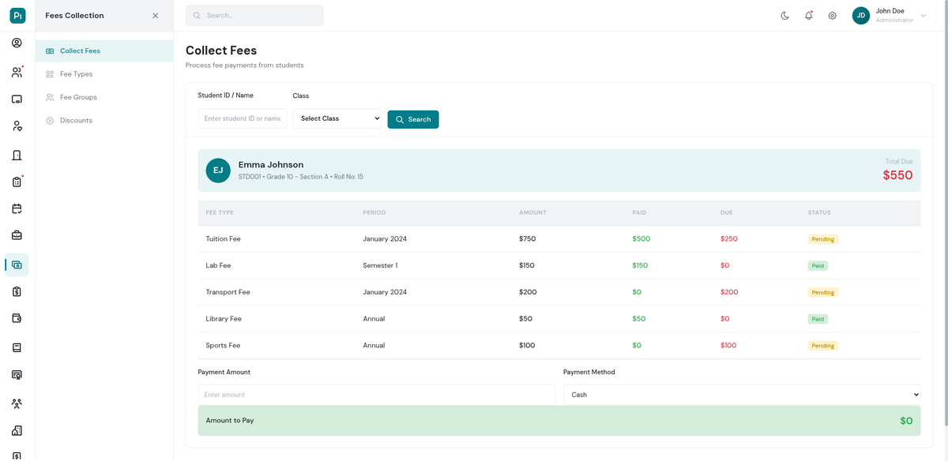Image resolution: width=948 pixels, height=461 pixels.
Task: Select the wallet icon in sidebar
Action: (x=17, y=318)
